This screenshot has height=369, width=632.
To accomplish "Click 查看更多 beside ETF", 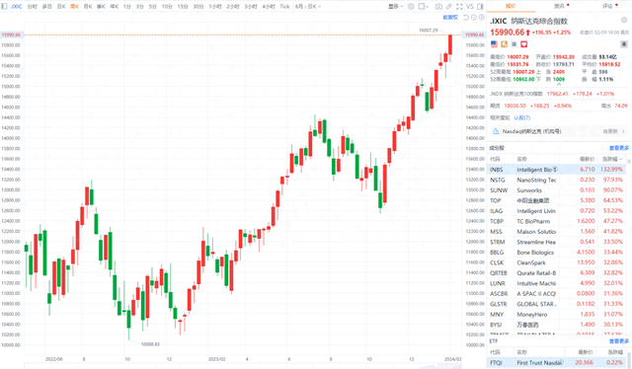I will pos(619,341).
